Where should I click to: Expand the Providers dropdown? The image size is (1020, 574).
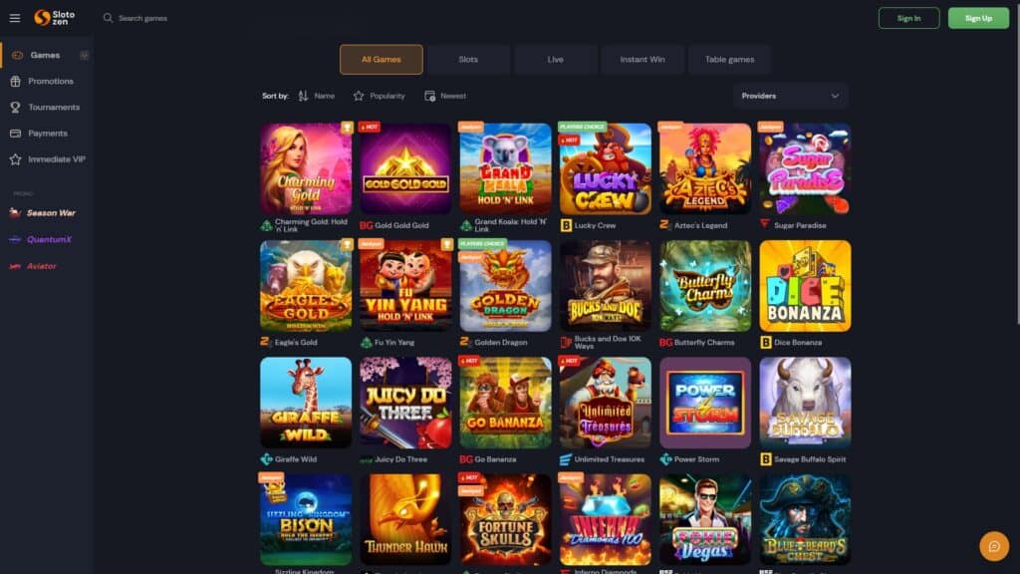pos(790,96)
